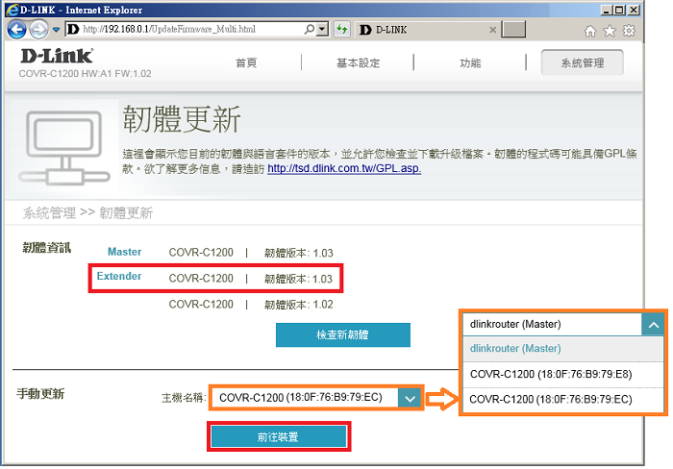This screenshot has height=469, width=673.
Task: Click the address bar search magnifier icon
Action: pyautogui.click(x=308, y=30)
